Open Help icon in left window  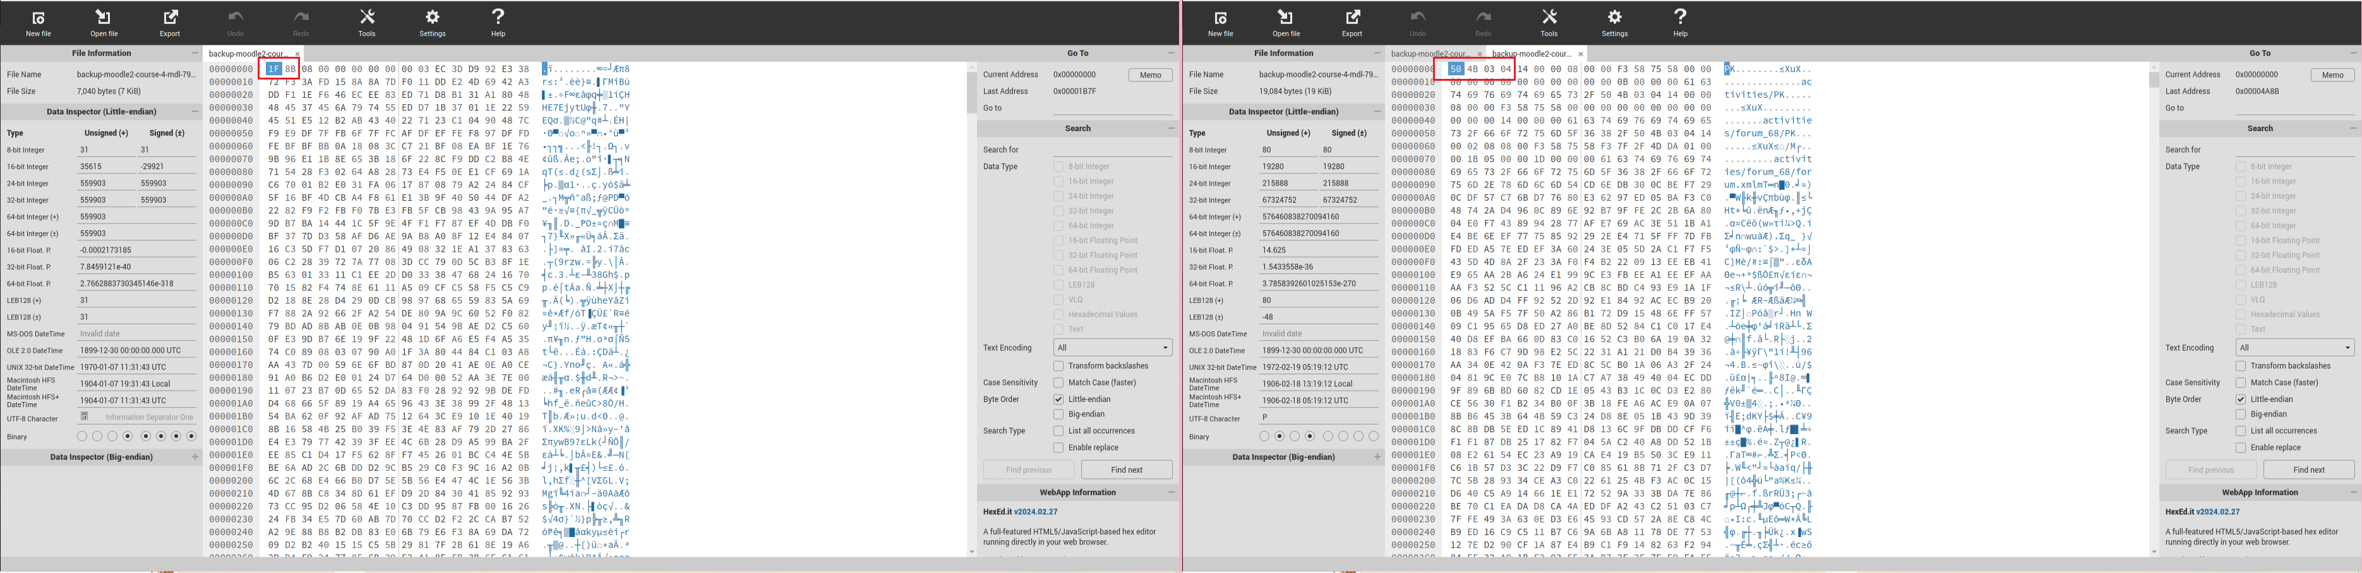click(498, 16)
